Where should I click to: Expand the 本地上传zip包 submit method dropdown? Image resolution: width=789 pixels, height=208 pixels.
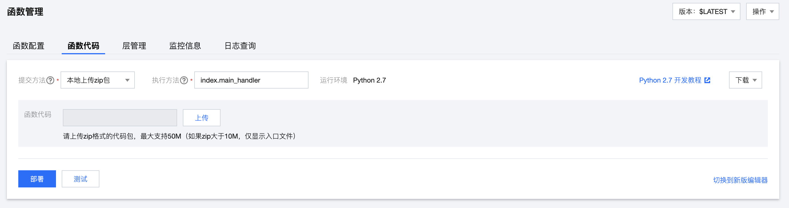[x=98, y=80]
